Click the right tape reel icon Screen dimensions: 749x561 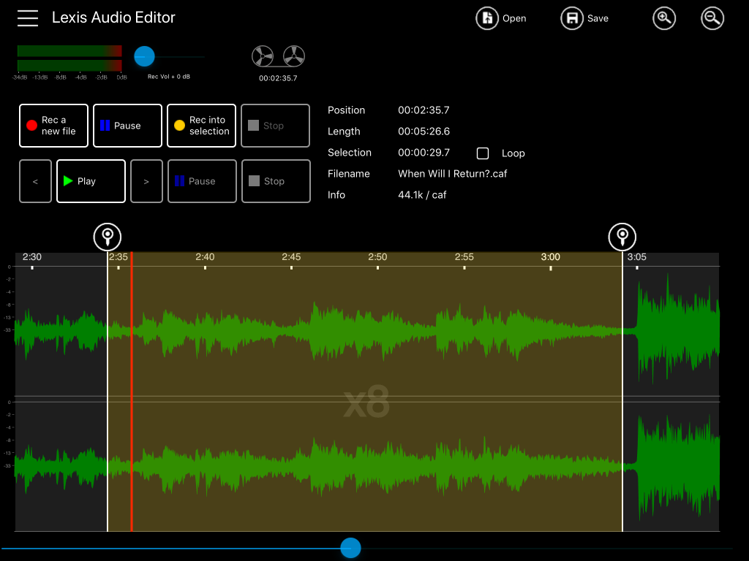294,56
